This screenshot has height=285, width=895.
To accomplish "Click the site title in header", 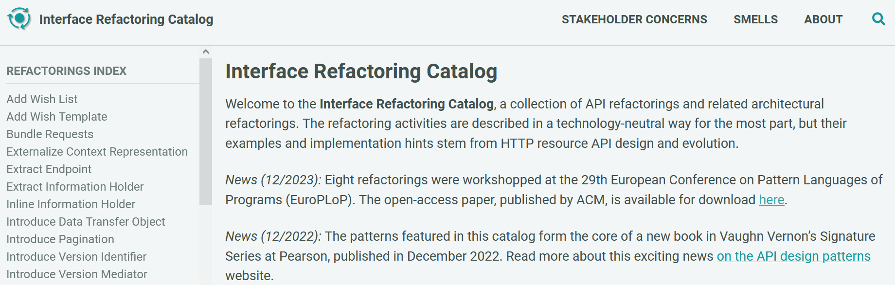I will [x=126, y=19].
